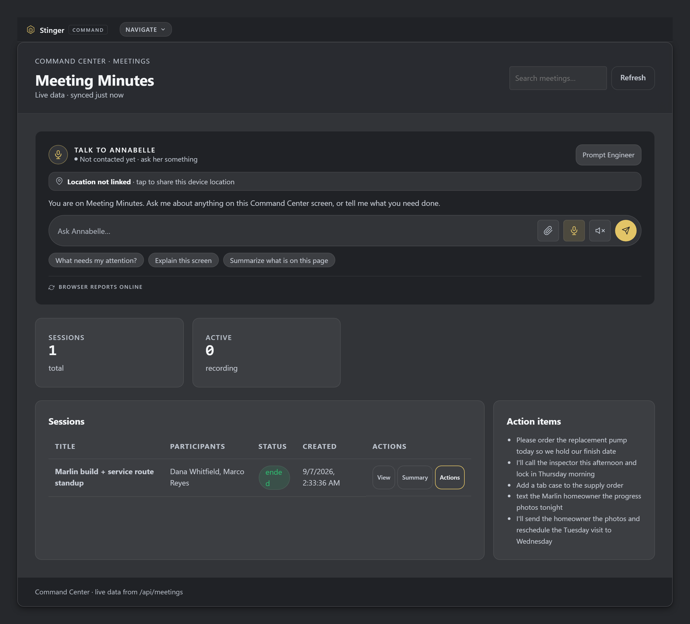Click the ACTIVE recording stat card

[x=267, y=353]
